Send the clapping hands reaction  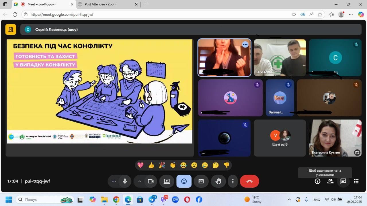coord(173,165)
